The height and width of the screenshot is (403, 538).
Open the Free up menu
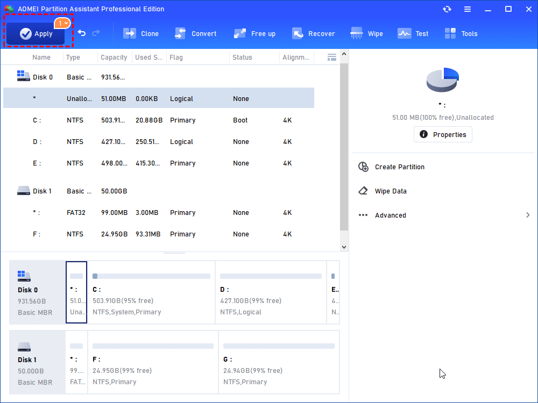(254, 33)
